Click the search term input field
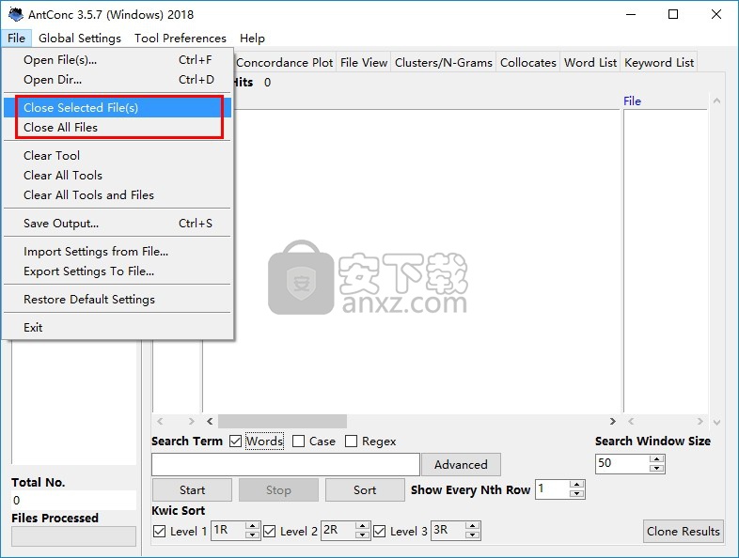 286,465
